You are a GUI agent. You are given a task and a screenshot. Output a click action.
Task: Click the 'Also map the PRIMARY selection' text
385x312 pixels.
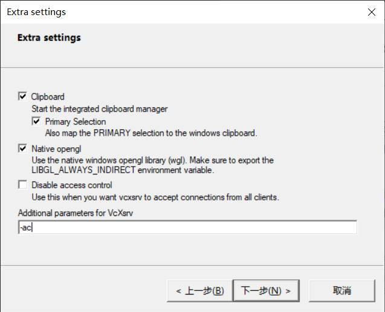151,132
